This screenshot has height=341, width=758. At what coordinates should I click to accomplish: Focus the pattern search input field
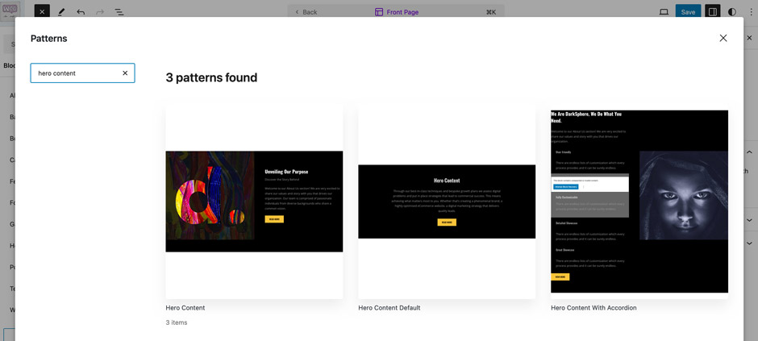(76, 73)
